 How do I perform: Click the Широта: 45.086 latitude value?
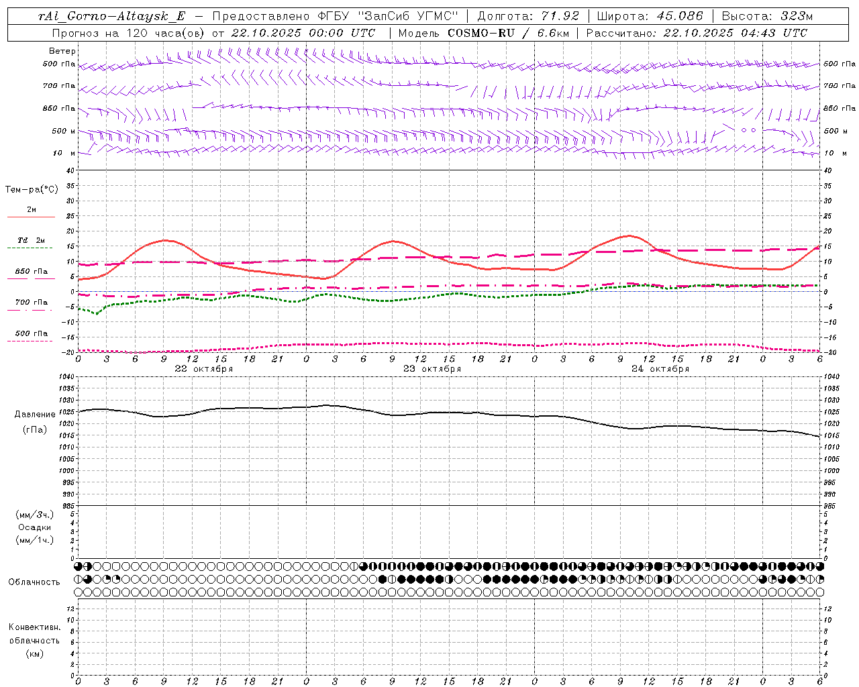tap(650, 16)
